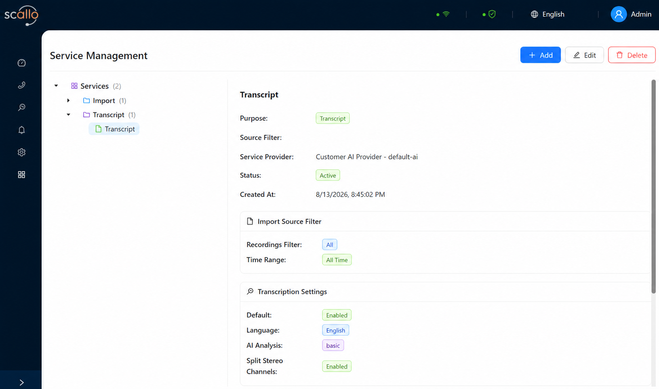This screenshot has height=389, width=659.
Task: Expand the Import folder node
Action: coord(68,100)
